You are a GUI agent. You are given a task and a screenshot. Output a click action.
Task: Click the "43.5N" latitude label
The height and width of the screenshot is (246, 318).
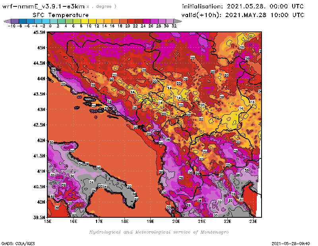(x=39, y=94)
